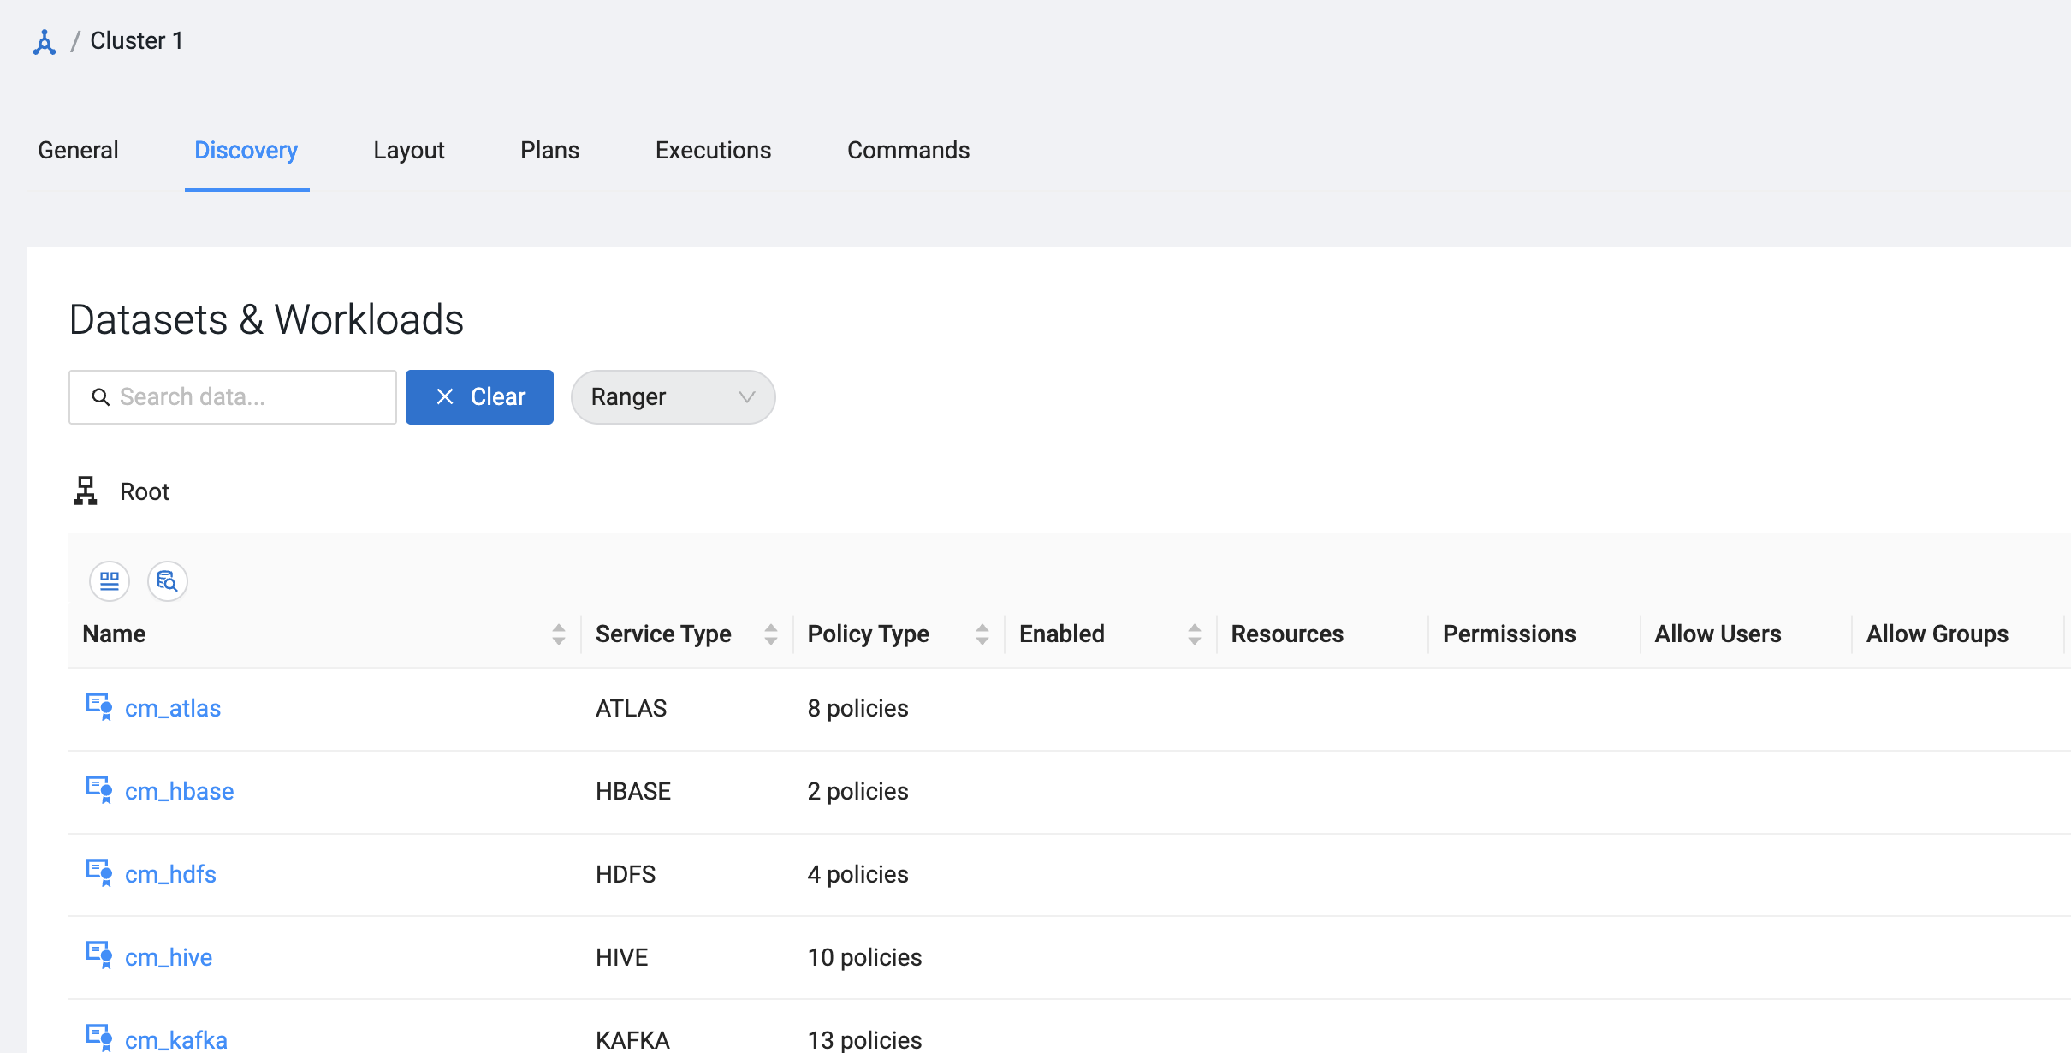Click the data search magnifier icon button
The width and height of the screenshot is (2071, 1053).
tap(168, 581)
